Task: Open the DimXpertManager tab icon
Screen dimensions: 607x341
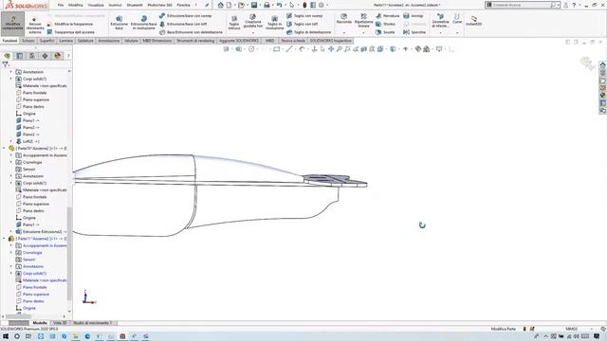Action: (45, 56)
